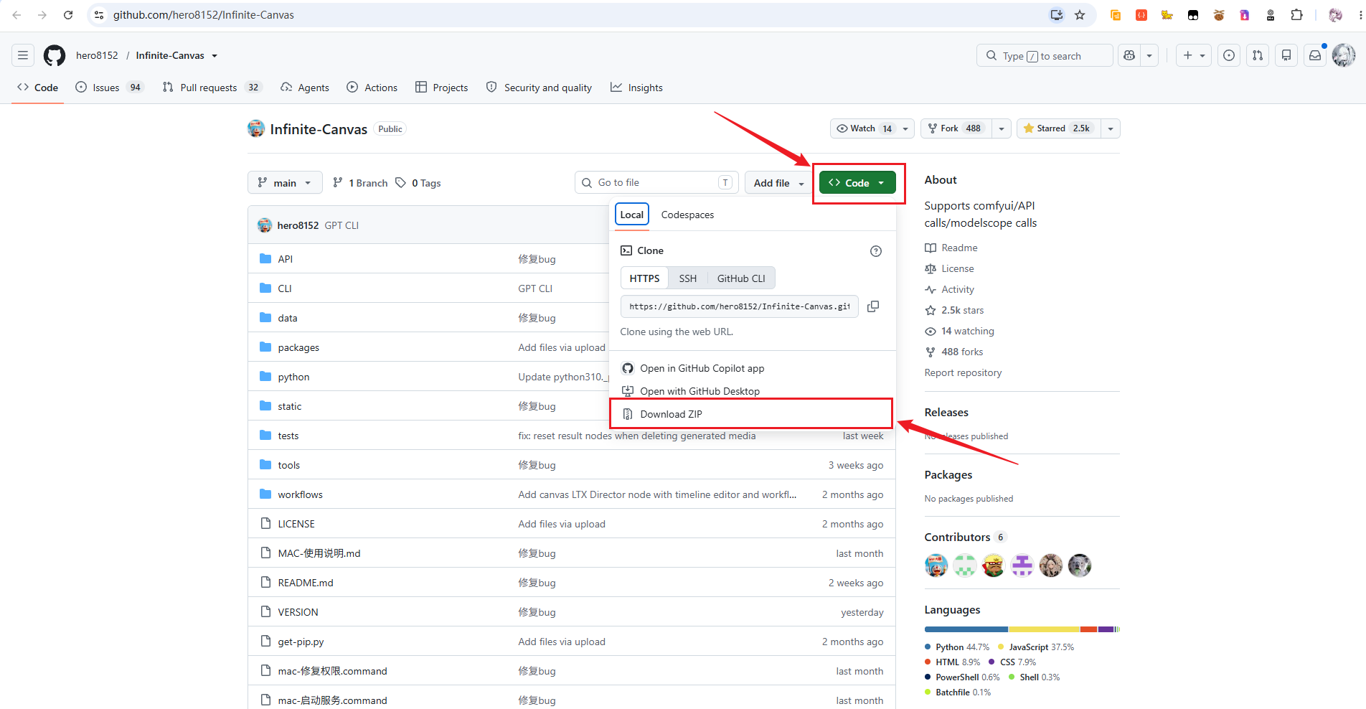Viewport: 1366px width, 709px height.
Task: Click Open in GitHub Copilot app
Action: click(753, 368)
